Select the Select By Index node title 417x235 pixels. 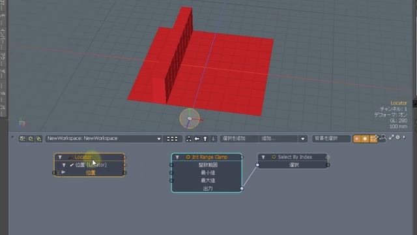click(295, 157)
